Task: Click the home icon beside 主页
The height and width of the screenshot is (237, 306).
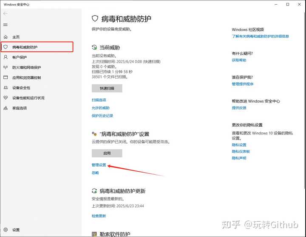Action: pos(6,37)
